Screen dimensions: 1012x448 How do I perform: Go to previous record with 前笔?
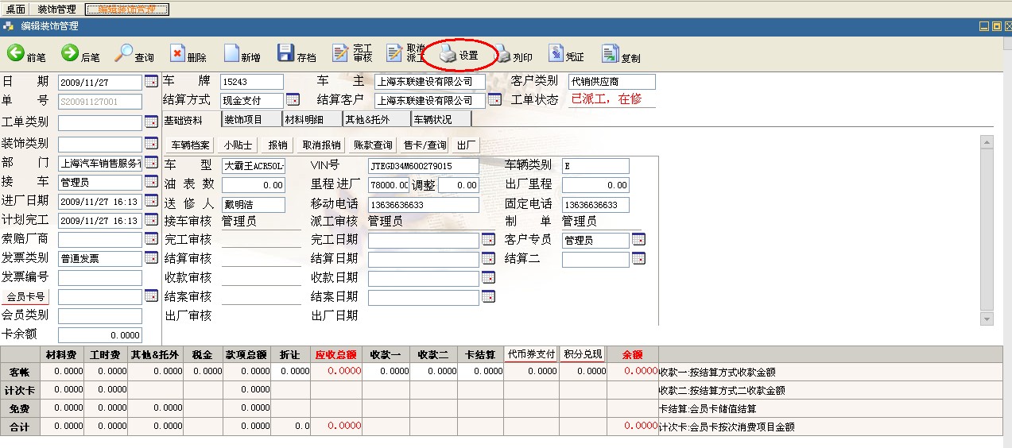[x=17, y=54]
